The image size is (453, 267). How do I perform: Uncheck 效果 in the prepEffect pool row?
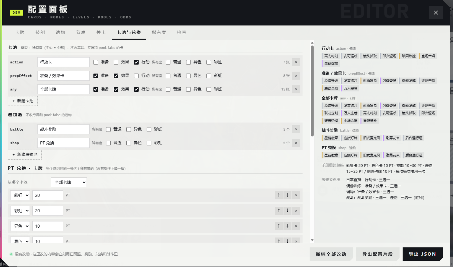click(116, 76)
